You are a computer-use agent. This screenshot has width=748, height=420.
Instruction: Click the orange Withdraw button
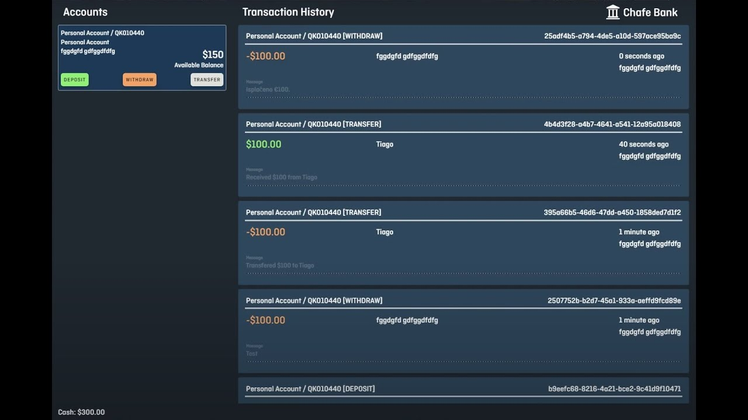140,80
